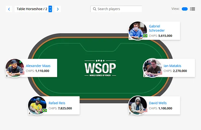This screenshot has width=201, height=130.
Task: Click the WSOP logo on the table
Action: [100, 68]
